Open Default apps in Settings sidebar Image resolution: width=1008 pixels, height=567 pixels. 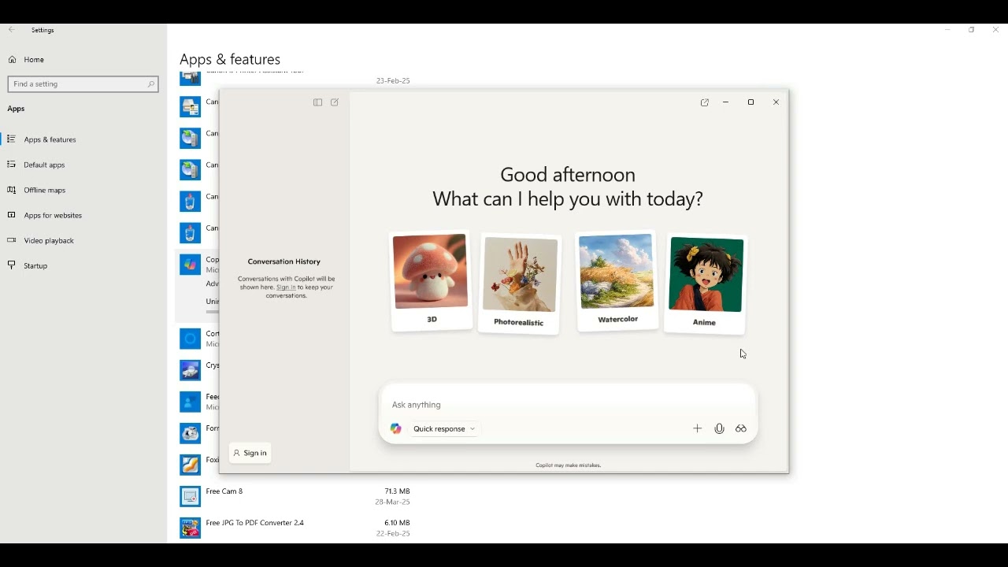point(44,165)
